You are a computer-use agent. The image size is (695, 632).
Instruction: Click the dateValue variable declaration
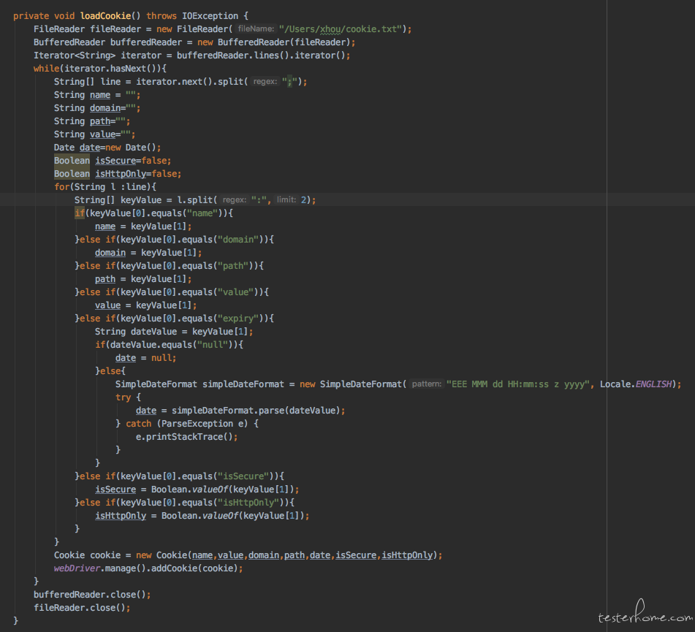(x=153, y=332)
